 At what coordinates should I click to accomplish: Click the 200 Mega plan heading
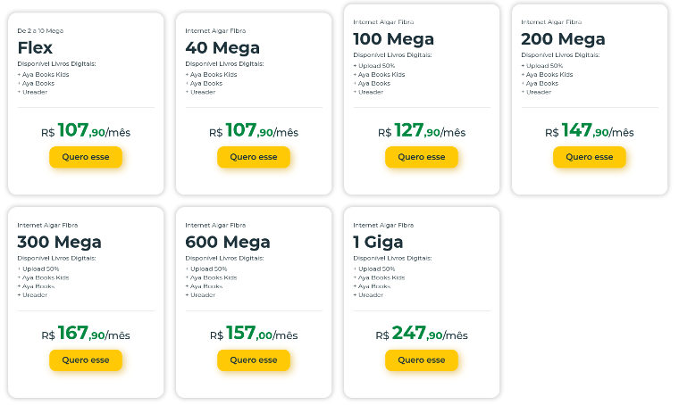[563, 39]
